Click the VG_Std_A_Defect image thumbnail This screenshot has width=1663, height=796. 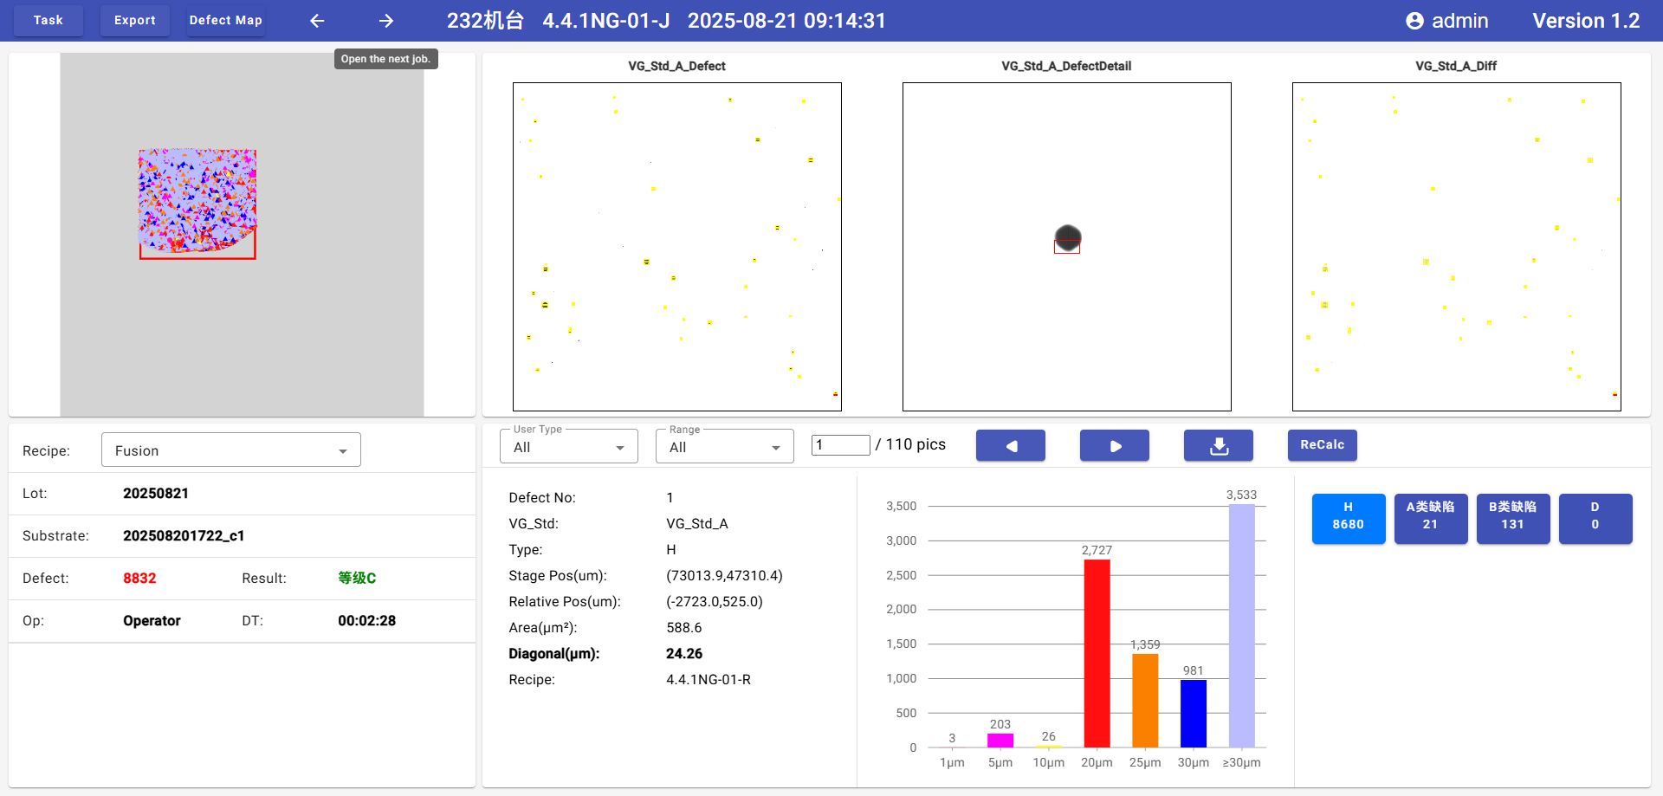tap(676, 247)
